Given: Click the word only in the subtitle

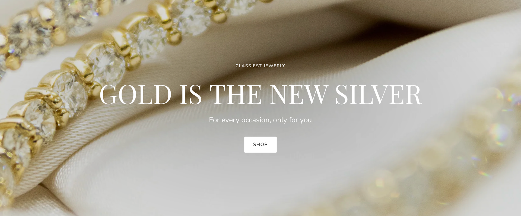Looking at the screenshot, I should pos(280,120).
